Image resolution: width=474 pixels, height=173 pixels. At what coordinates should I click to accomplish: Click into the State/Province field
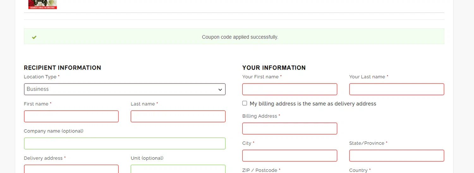[397, 156]
